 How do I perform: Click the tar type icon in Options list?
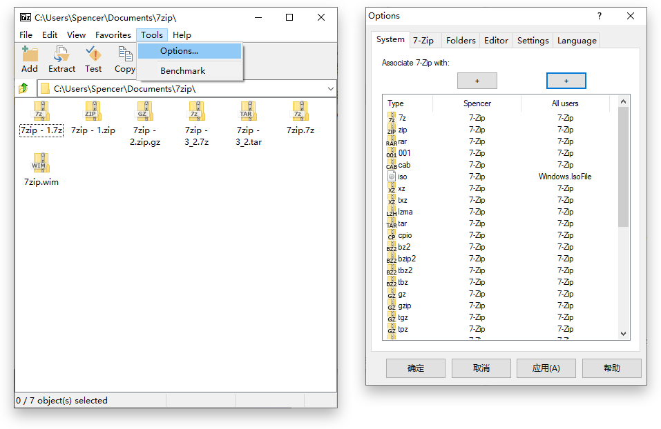point(392,223)
